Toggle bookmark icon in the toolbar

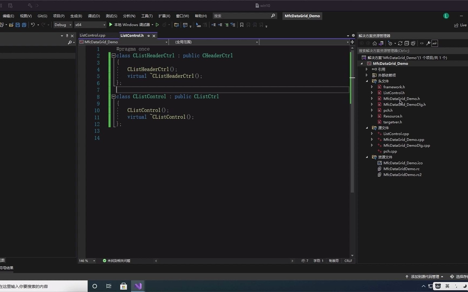(242, 25)
